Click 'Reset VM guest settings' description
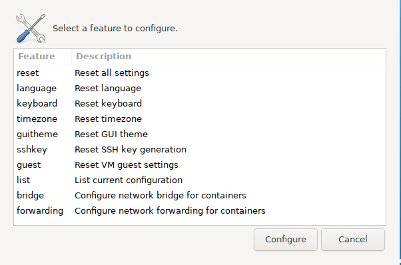 (127, 165)
